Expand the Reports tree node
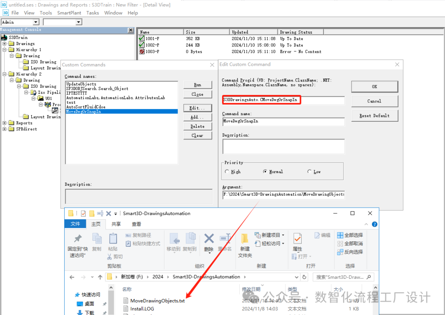The image size is (445, 315). click(x=5, y=123)
